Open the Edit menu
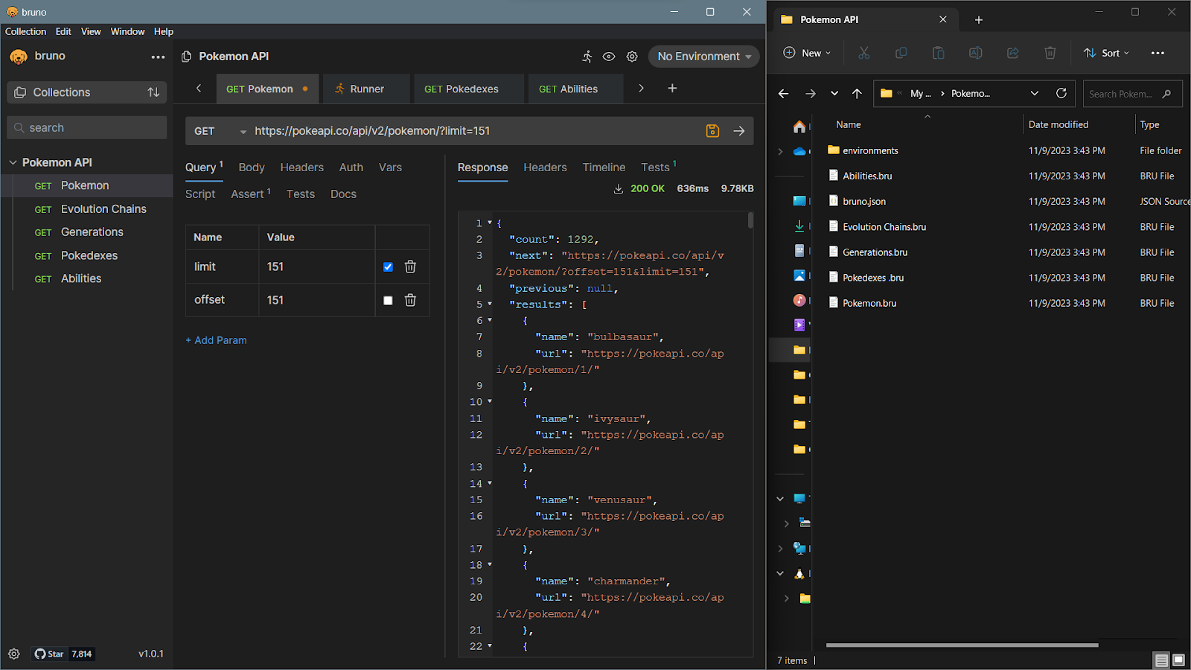Screen dimensions: 1191x670 click(x=63, y=31)
